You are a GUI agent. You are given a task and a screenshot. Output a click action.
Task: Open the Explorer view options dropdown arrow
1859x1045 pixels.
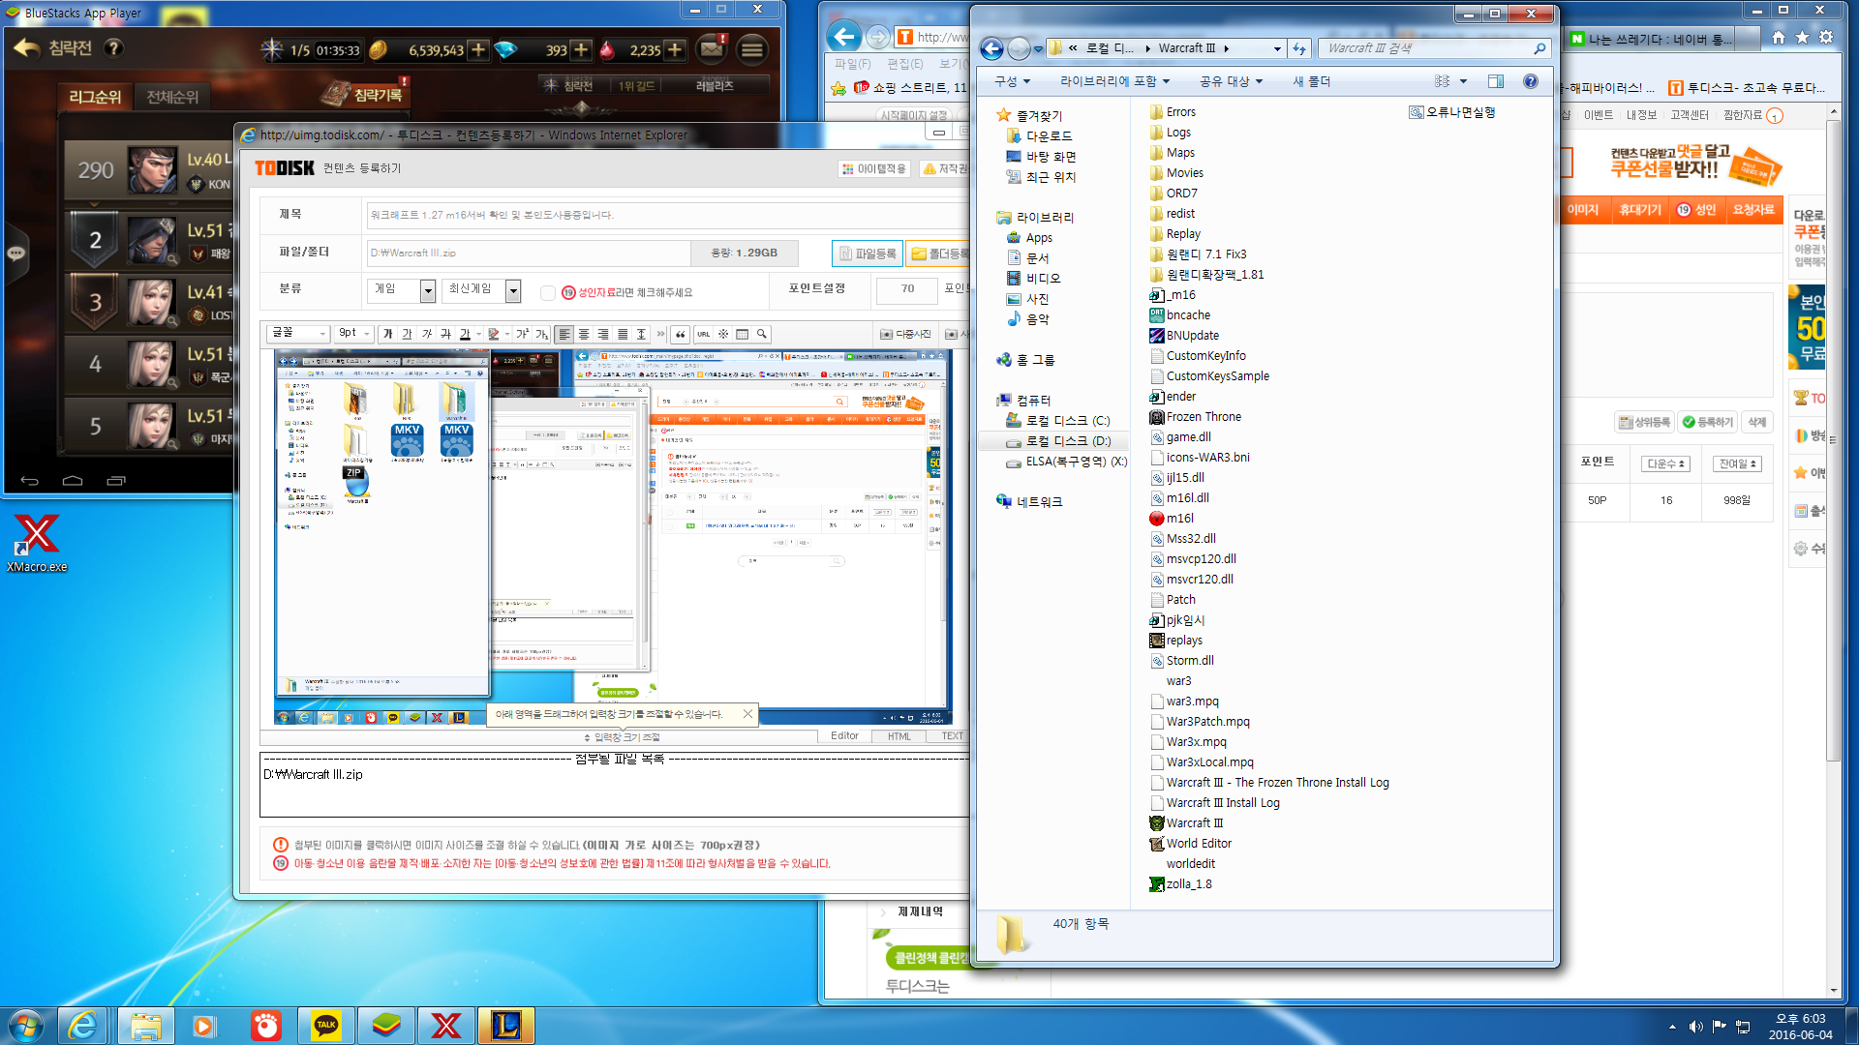[x=1463, y=81]
